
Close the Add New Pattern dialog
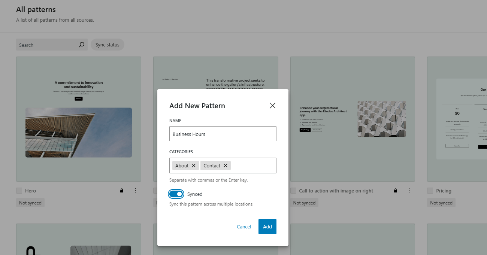272,106
